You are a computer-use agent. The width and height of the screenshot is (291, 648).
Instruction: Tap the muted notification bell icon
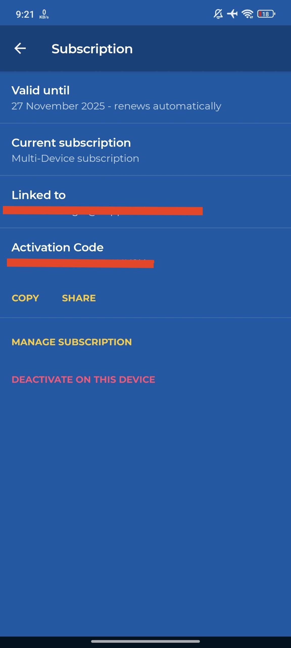point(218,14)
